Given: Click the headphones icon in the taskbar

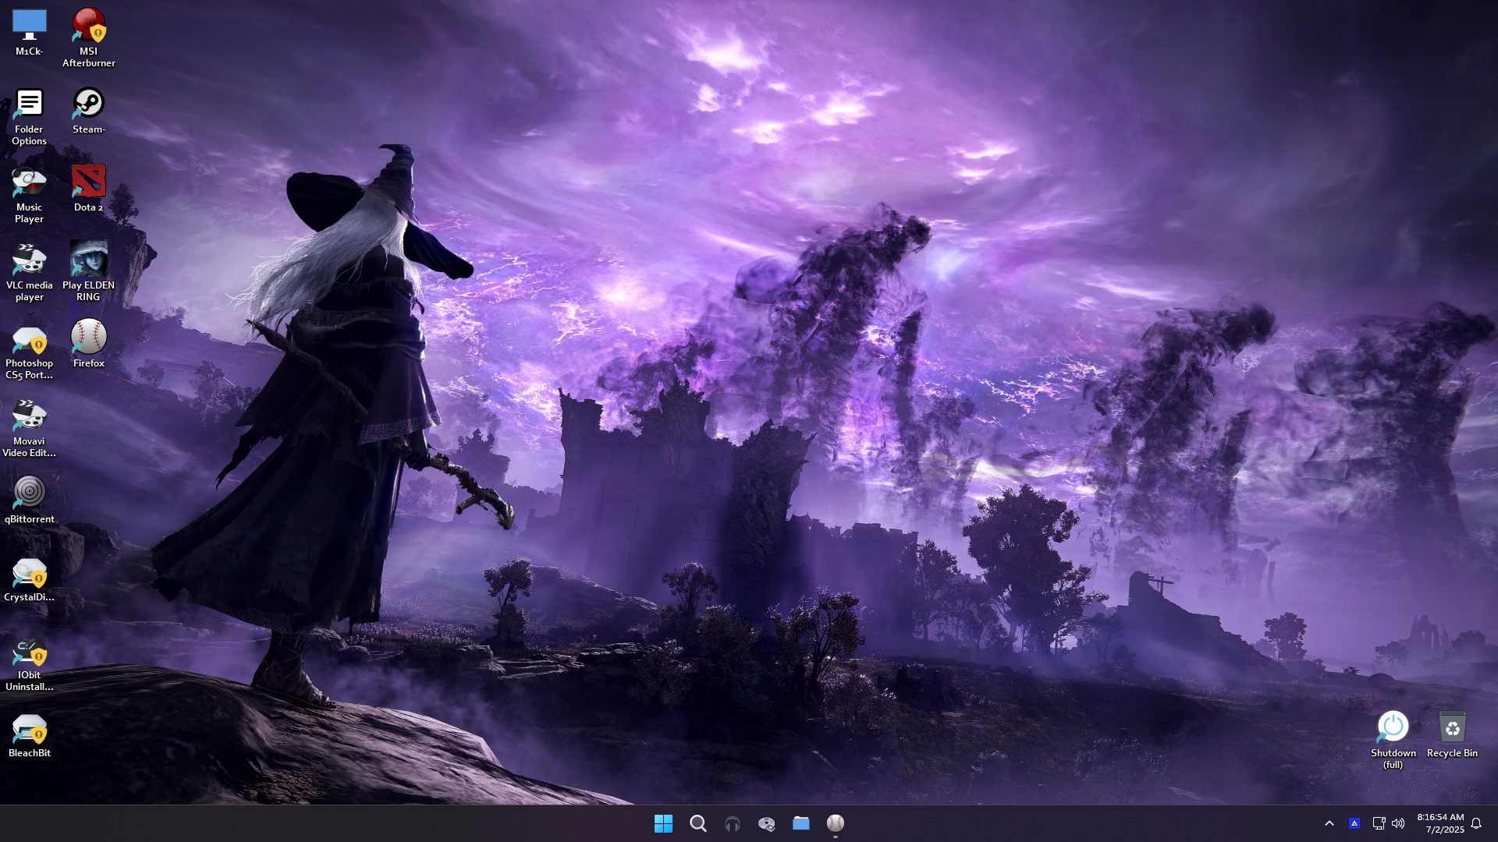Looking at the screenshot, I should pyautogui.click(x=732, y=823).
